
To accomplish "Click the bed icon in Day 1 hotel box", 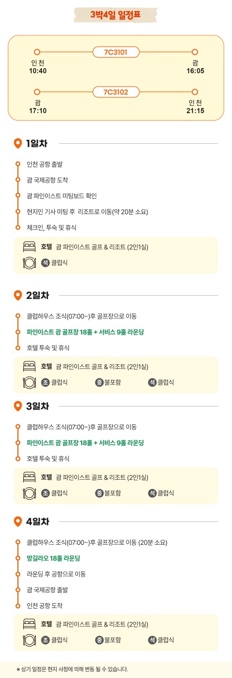I will (29, 247).
